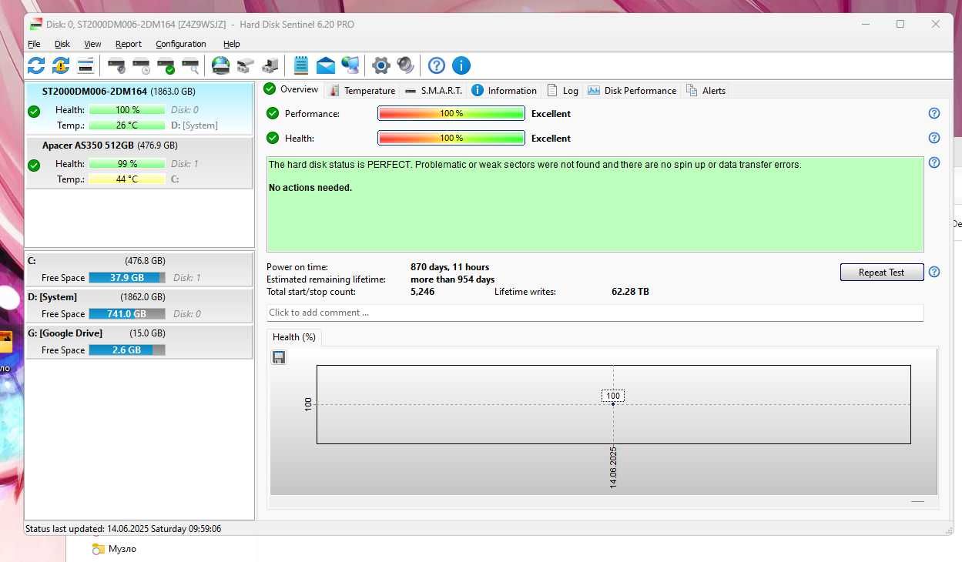The image size is (962, 562).
Task: Click the disk with green checkmark icon
Action: (x=166, y=65)
